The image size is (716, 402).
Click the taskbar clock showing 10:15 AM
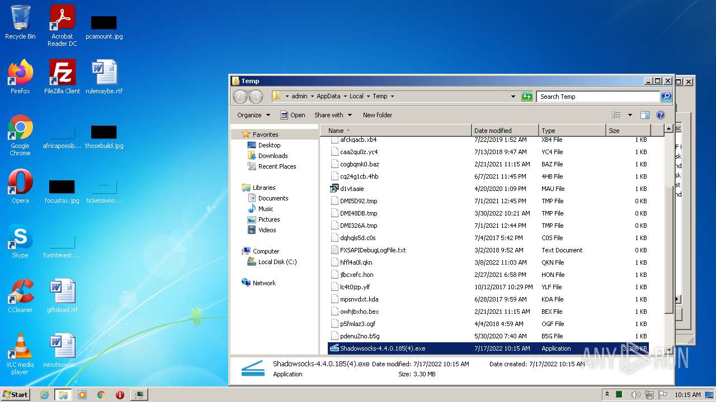[687, 395]
